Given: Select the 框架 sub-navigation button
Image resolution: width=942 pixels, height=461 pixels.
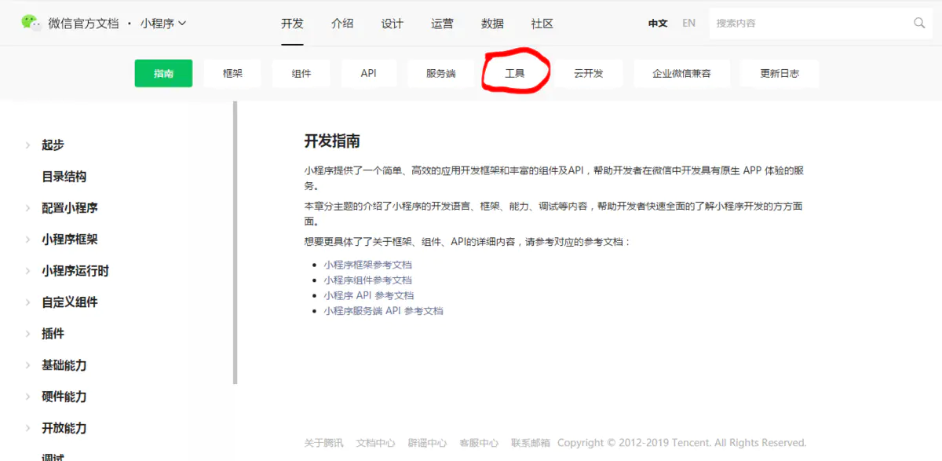Looking at the screenshot, I should point(232,73).
